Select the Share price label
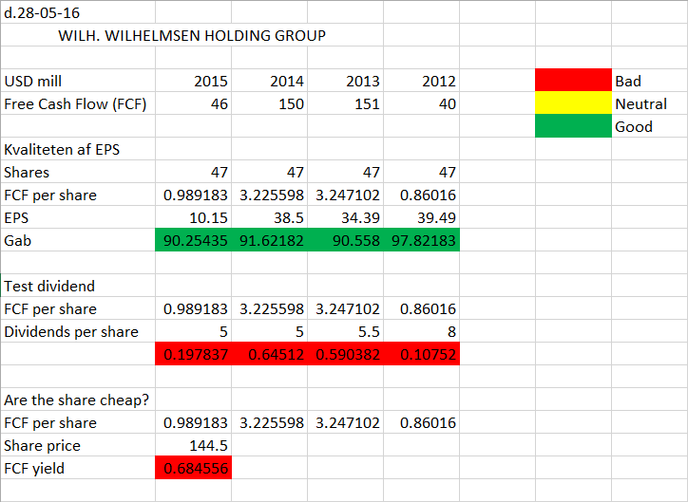 [42, 445]
